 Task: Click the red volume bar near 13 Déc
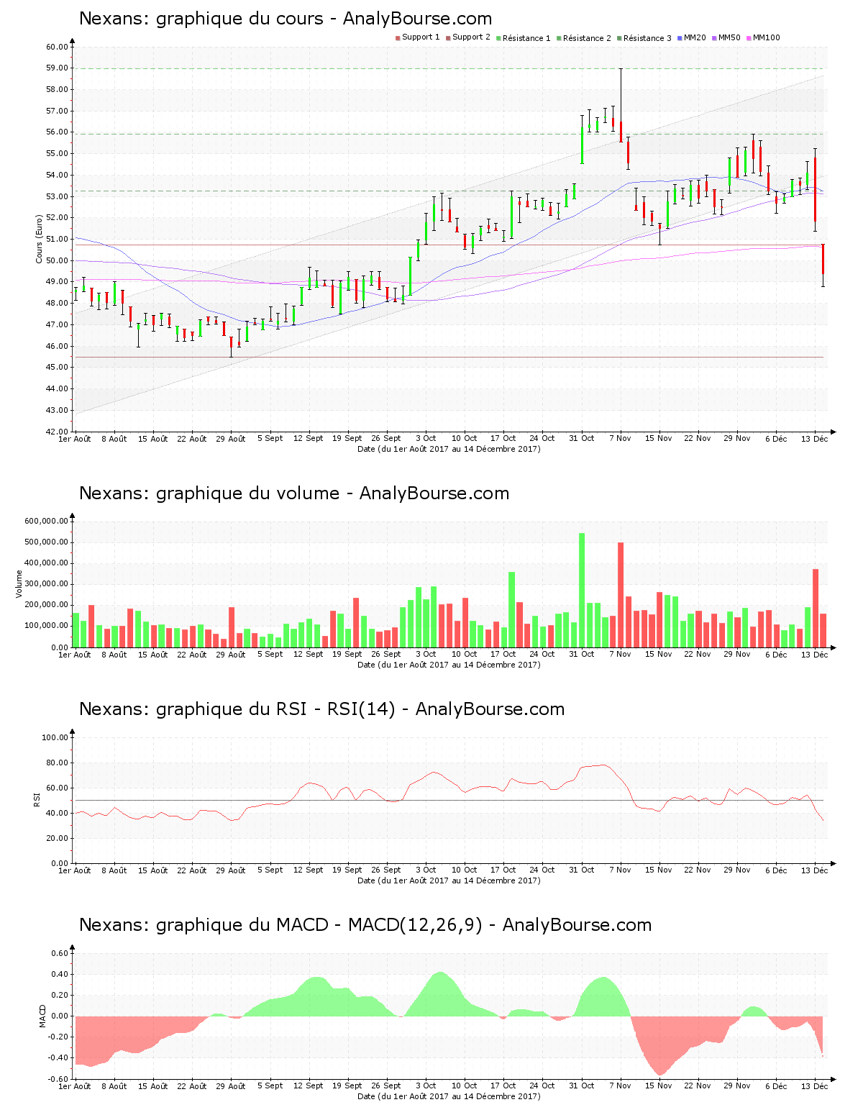point(816,608)
